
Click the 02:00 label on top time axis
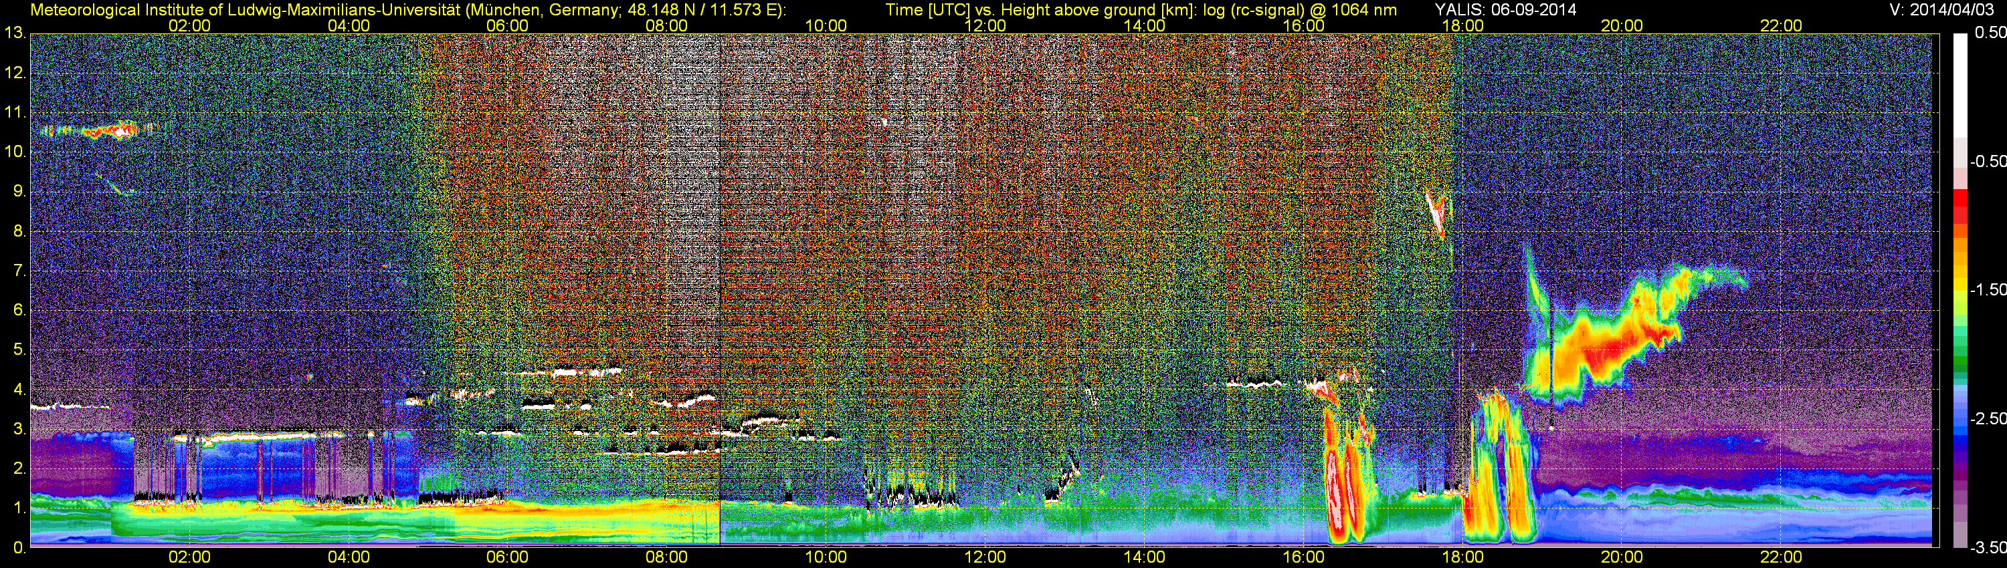point(189,25)
